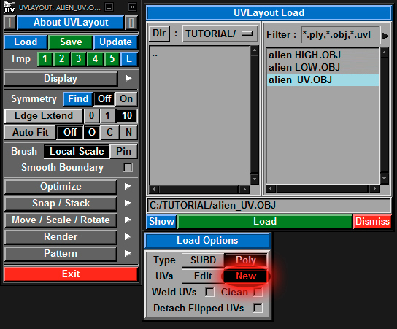The width and height of the screenshot is (397, 329).
Task: Set Type to Poly
Action: 246,260
